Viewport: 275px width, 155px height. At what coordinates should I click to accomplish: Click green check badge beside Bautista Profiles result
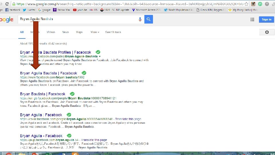click(98, 52)
